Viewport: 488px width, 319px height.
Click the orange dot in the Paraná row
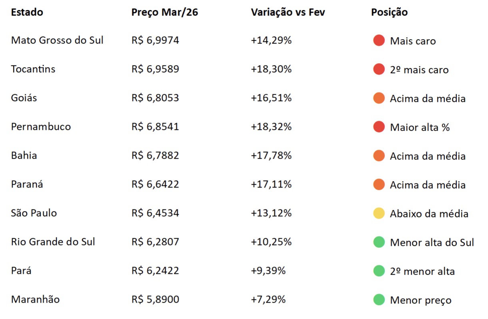click(x=379, y=184)
